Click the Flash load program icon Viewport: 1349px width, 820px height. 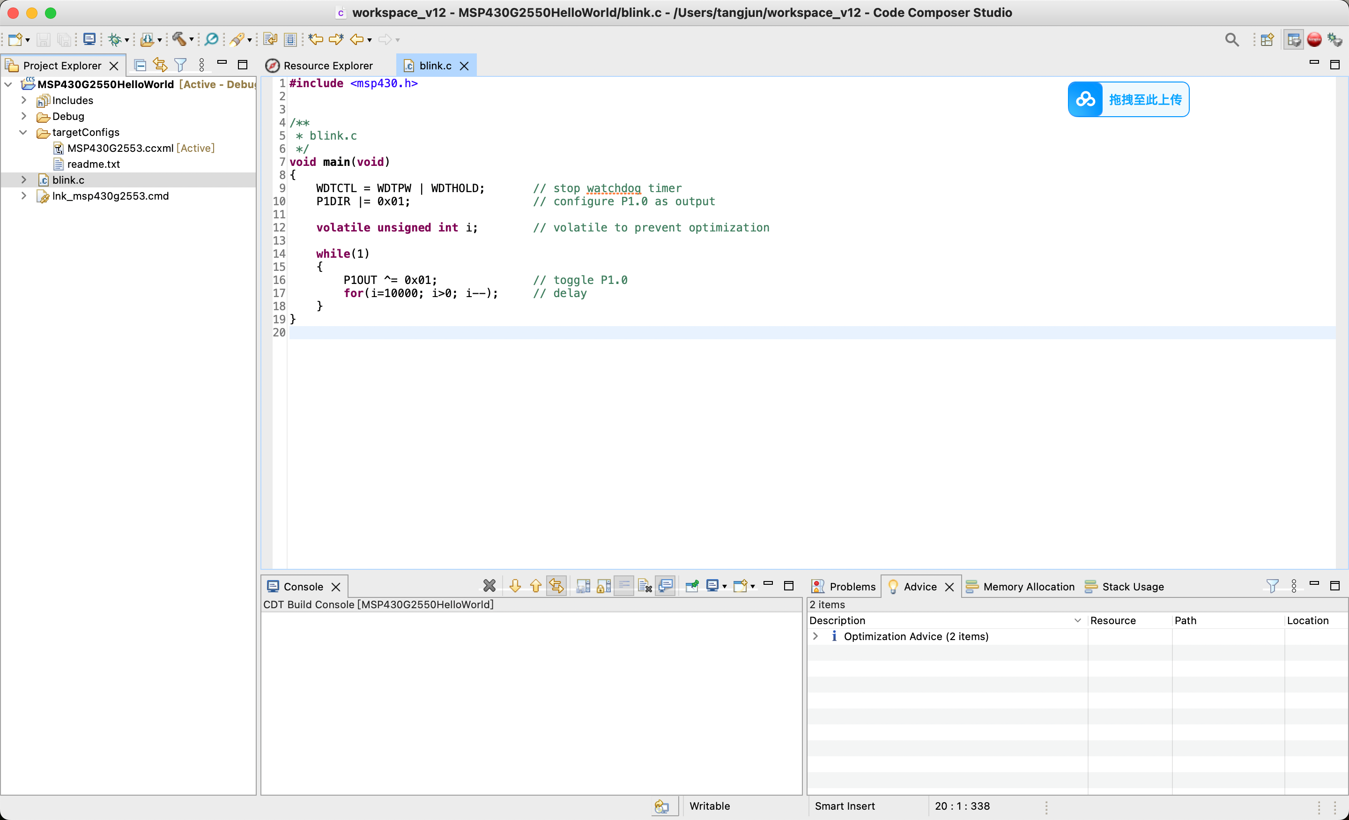click(x=147, y=39)
